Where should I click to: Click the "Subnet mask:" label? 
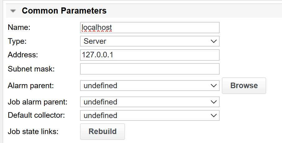31,69
